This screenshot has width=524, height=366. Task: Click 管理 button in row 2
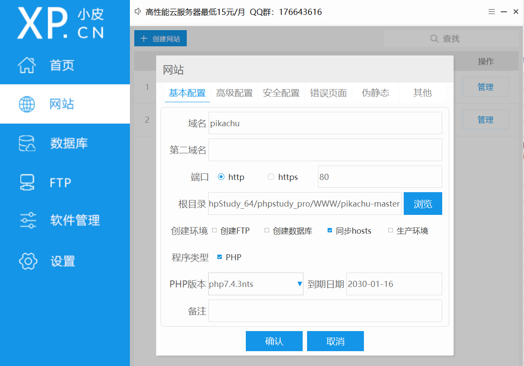pyautogui.click(x=486, y=119)
